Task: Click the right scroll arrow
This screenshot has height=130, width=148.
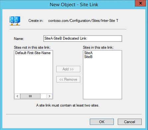Action: click(50, 96)
